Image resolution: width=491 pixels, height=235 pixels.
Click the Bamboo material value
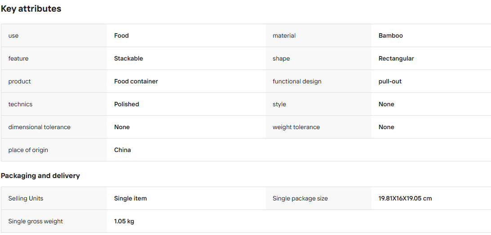point(390,35)
